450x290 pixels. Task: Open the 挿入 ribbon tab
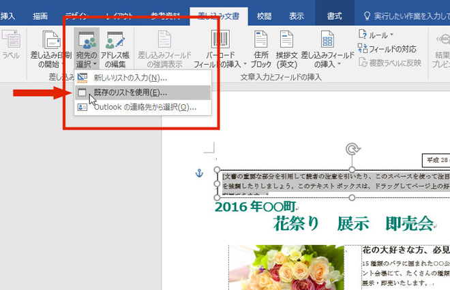[7, 16]
